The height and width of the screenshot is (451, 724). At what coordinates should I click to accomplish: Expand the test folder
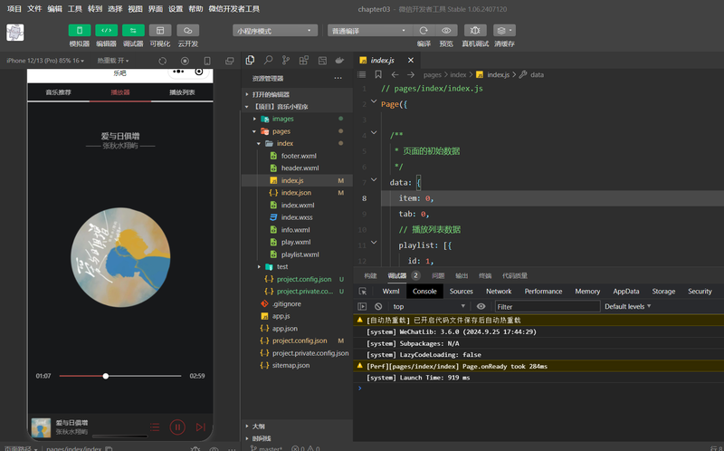point(297,266)
